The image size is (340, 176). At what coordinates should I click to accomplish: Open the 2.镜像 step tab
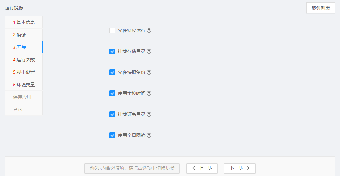20,35
